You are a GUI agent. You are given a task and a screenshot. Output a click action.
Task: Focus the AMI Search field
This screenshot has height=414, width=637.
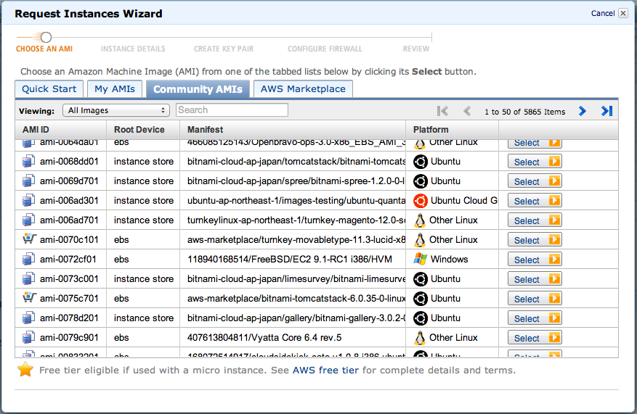pos(232,110)
